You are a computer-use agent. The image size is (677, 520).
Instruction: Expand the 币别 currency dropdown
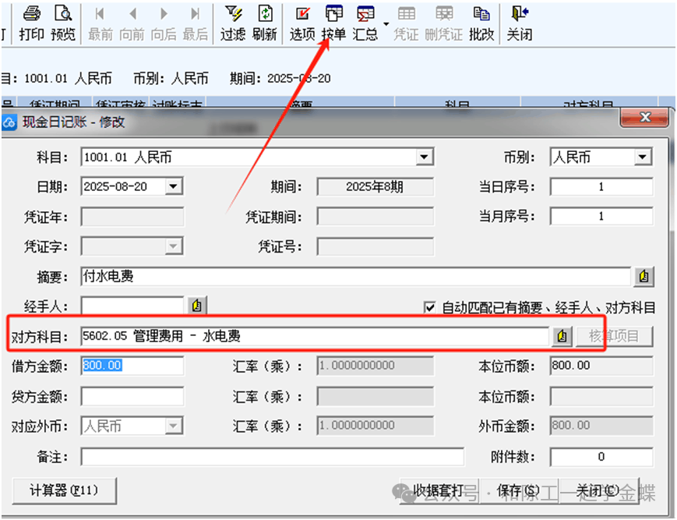[x=642, y=157]
